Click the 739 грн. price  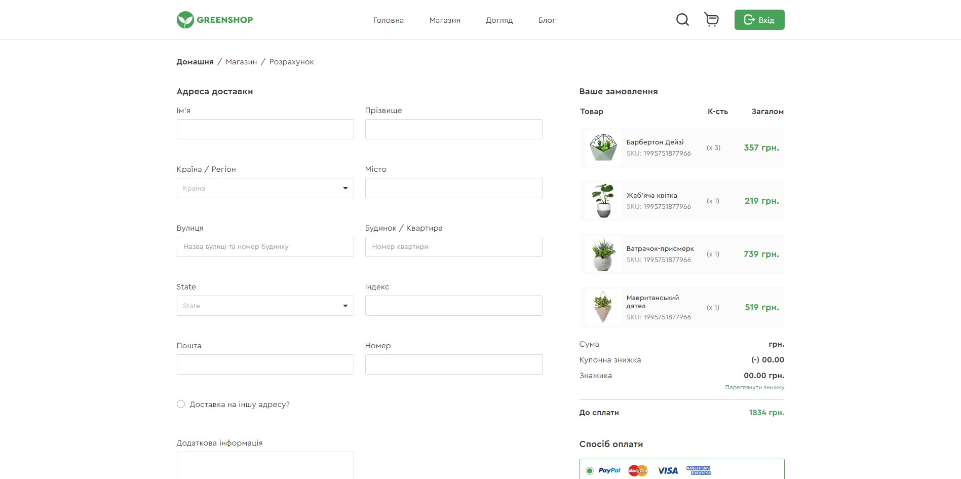click(x=761, y=254)
